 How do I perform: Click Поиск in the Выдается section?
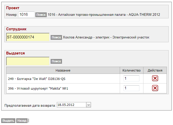[56, 61]
